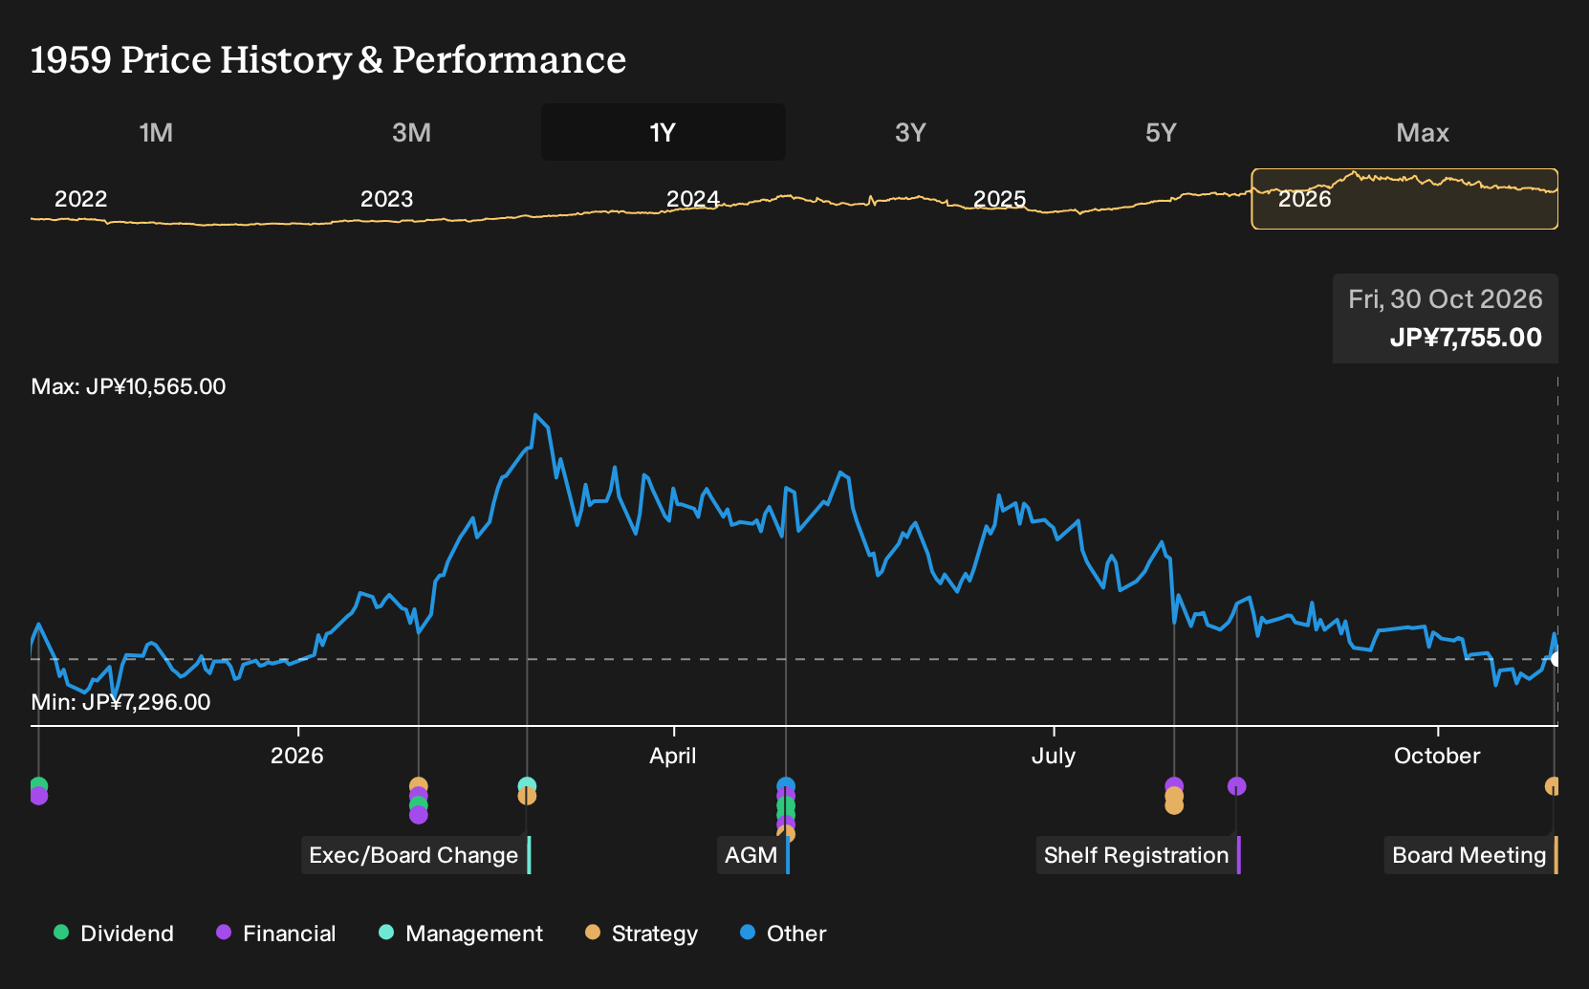Click the top orange dot in the February event stack
This screenshot has width=1589, height=989.
(x=418, y=786)
